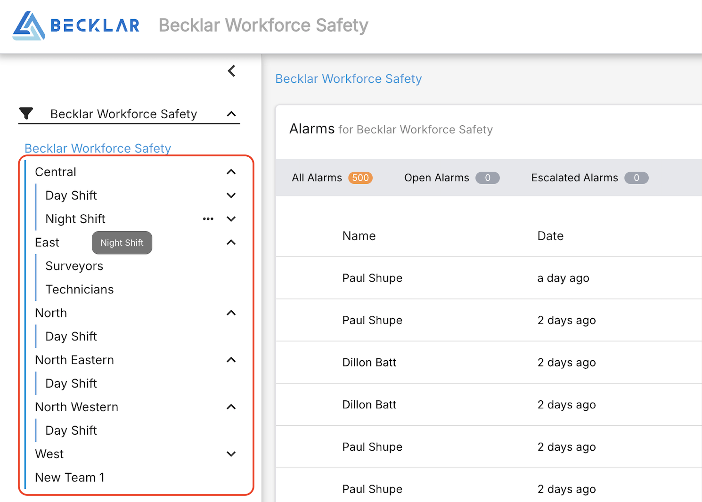Click the 500 badge on All Alarms
702x502 pixels.
(360, 178)
